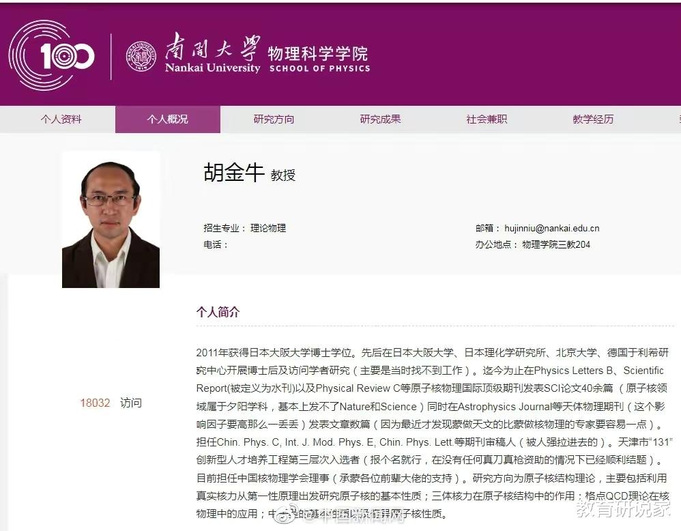Open the 教学经历 tab
This screenshot has width=681, height=531.
pyautogui.click(x=593, y=119)
